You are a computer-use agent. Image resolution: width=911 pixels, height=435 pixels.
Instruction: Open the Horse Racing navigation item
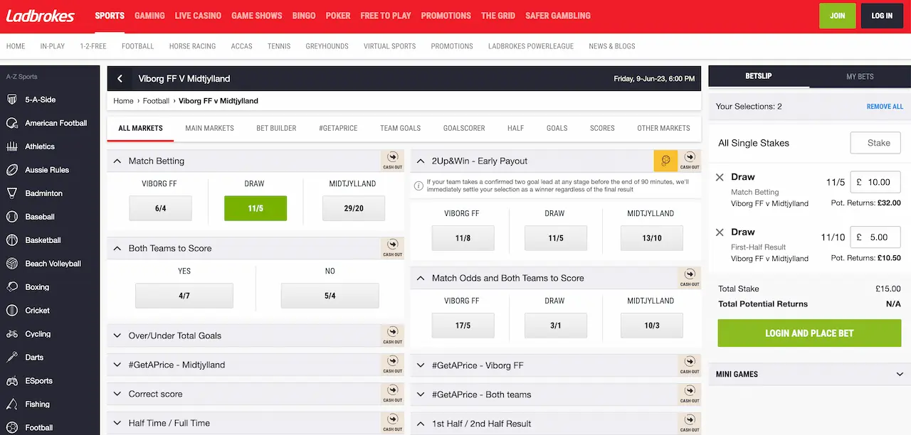[x=192, y=46]
